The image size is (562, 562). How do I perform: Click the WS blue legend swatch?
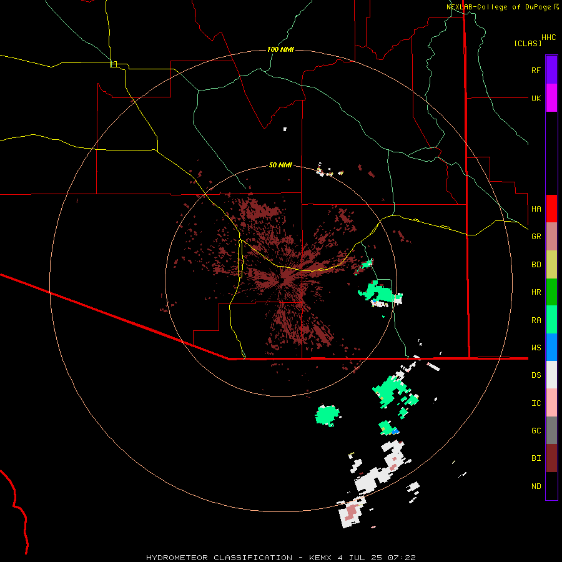[x=551, y=347]
